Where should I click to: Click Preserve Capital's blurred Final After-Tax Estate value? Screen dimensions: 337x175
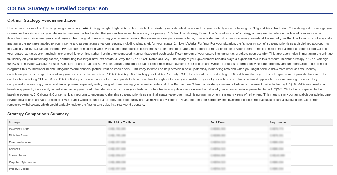[x=117, y=169]
